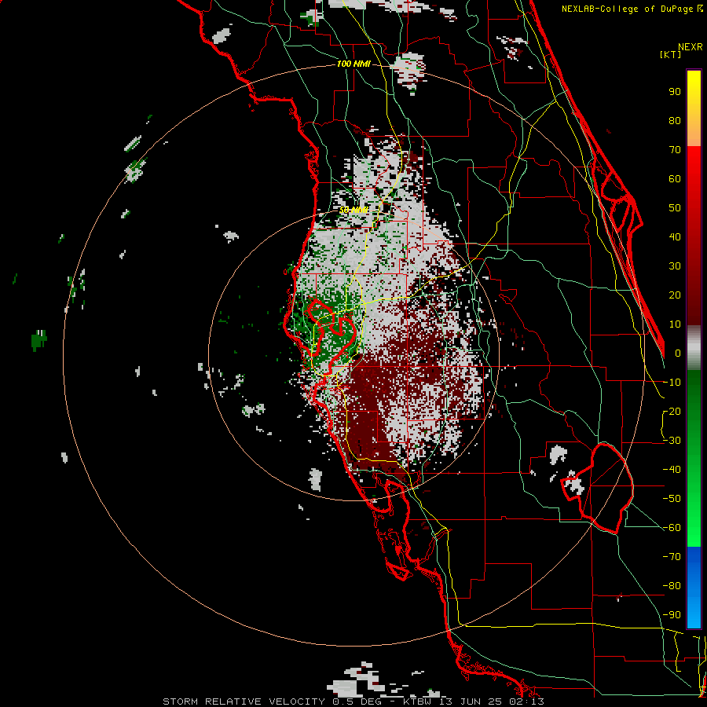Click the -90 scale value
The height and width of the screenshot is (707, 707).
click(672, 615)
